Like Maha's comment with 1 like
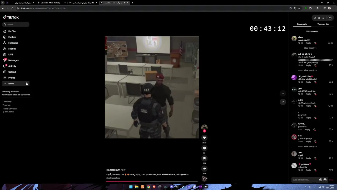This screenshot has width=337, height=190. (x=330, y=170)
